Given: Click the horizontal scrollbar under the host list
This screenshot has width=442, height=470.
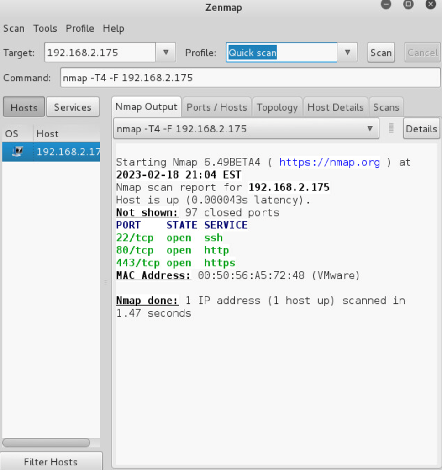Looking at the screenshot, I should pos(46,443).
